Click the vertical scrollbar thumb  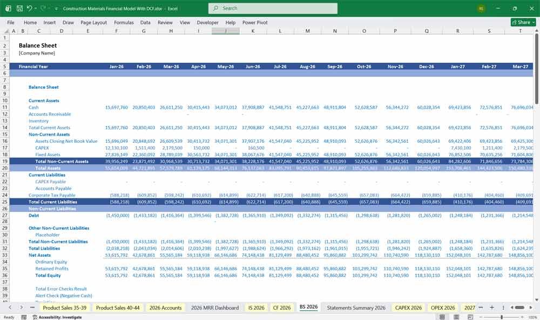click(x=537, y=69)
